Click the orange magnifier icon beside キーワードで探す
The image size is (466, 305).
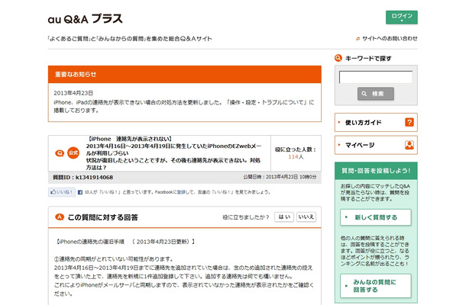click(x=338, y=58)
